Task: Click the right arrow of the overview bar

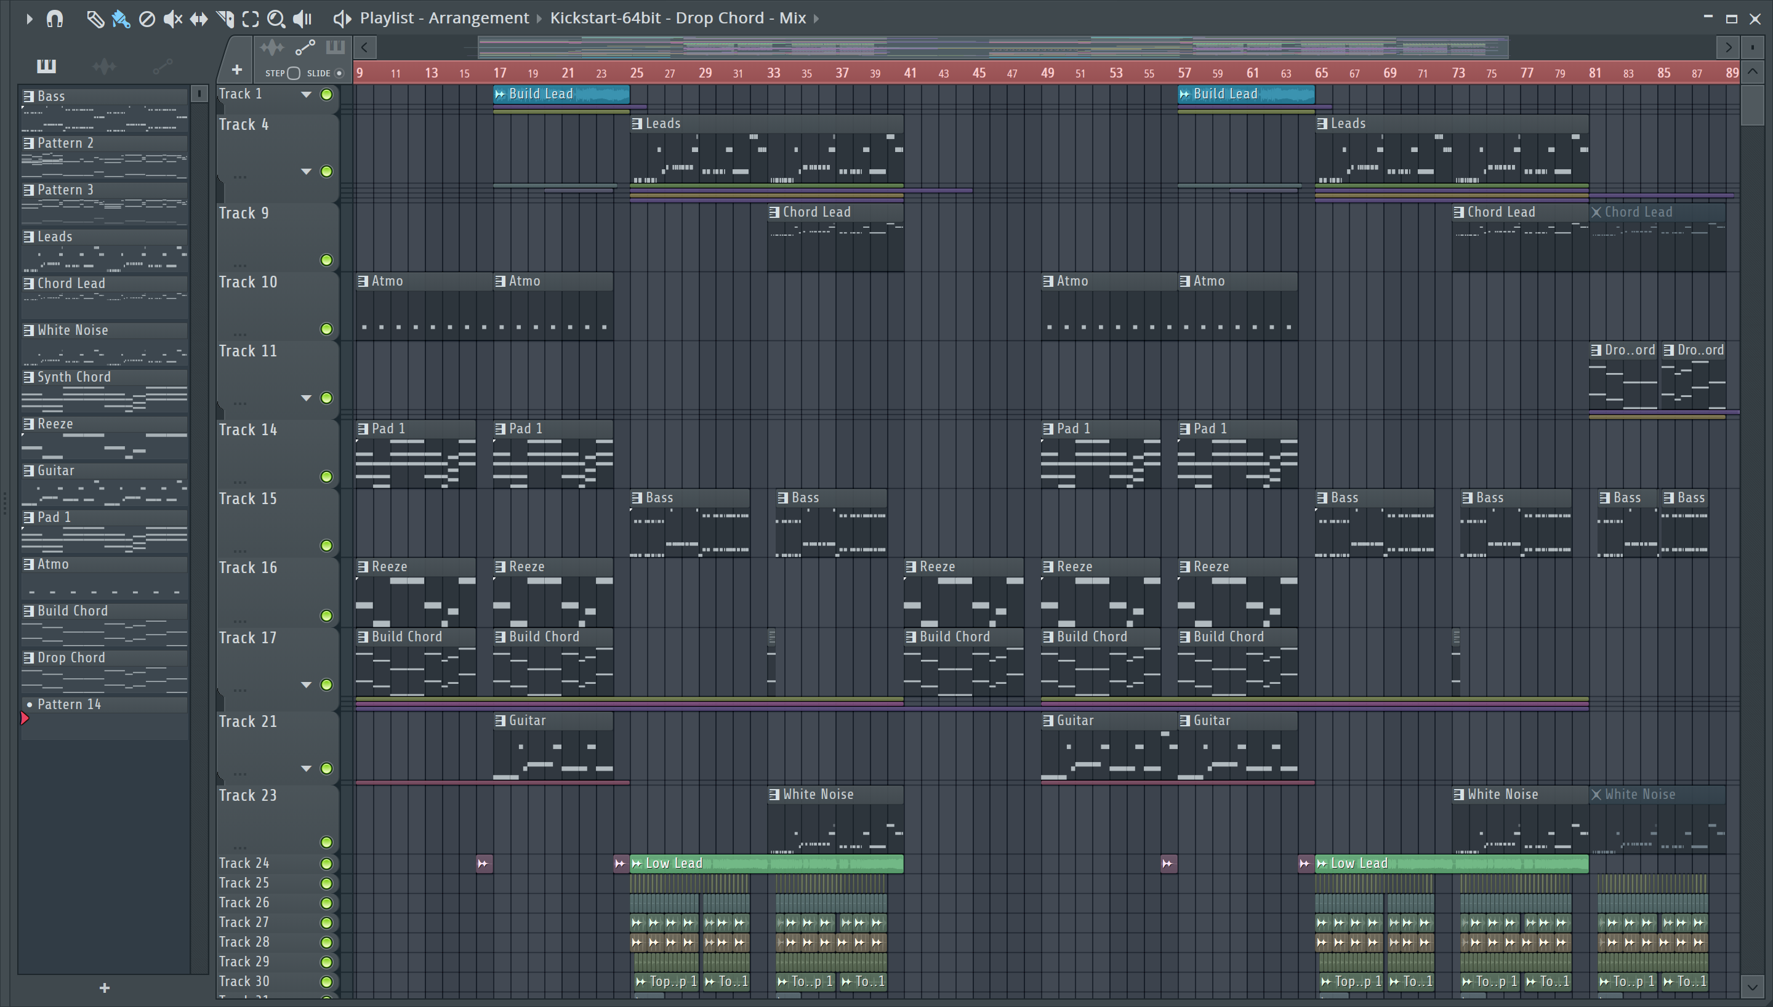Action: click(1728, 47)
